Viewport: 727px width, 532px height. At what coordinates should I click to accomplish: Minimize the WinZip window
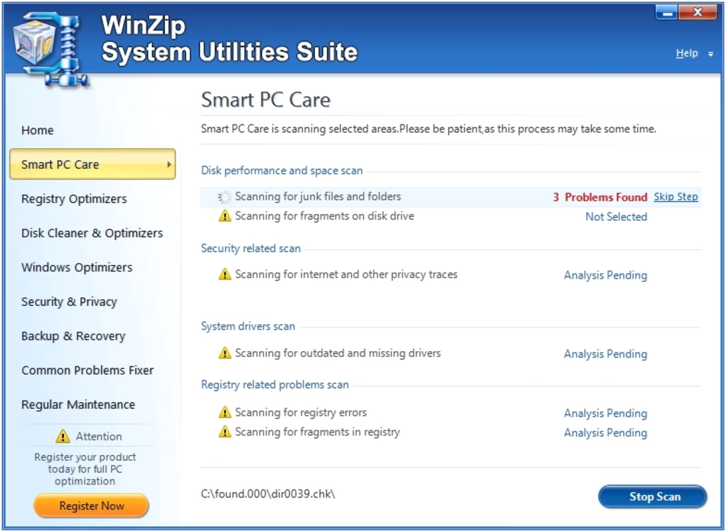pos(667,12)
